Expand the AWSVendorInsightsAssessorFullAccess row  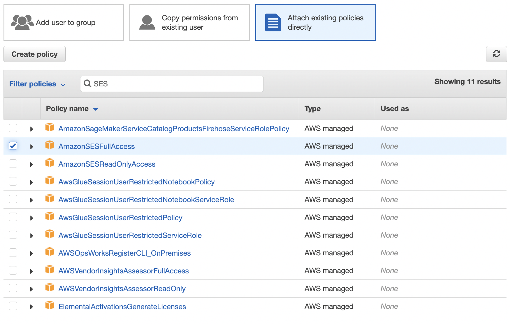(x=31, y=271)
